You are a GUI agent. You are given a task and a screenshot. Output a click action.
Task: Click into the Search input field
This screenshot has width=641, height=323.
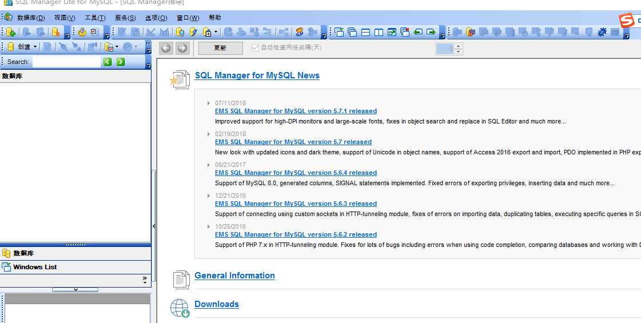point(66,62)
